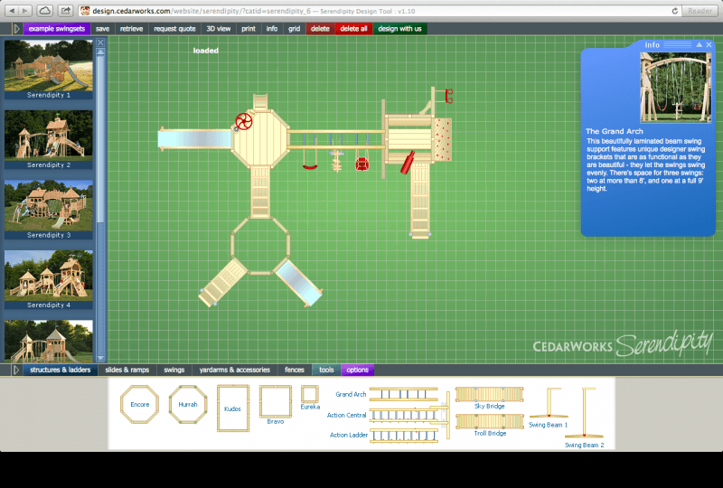Click the red ship's wheel on the design

click(243, 121)
